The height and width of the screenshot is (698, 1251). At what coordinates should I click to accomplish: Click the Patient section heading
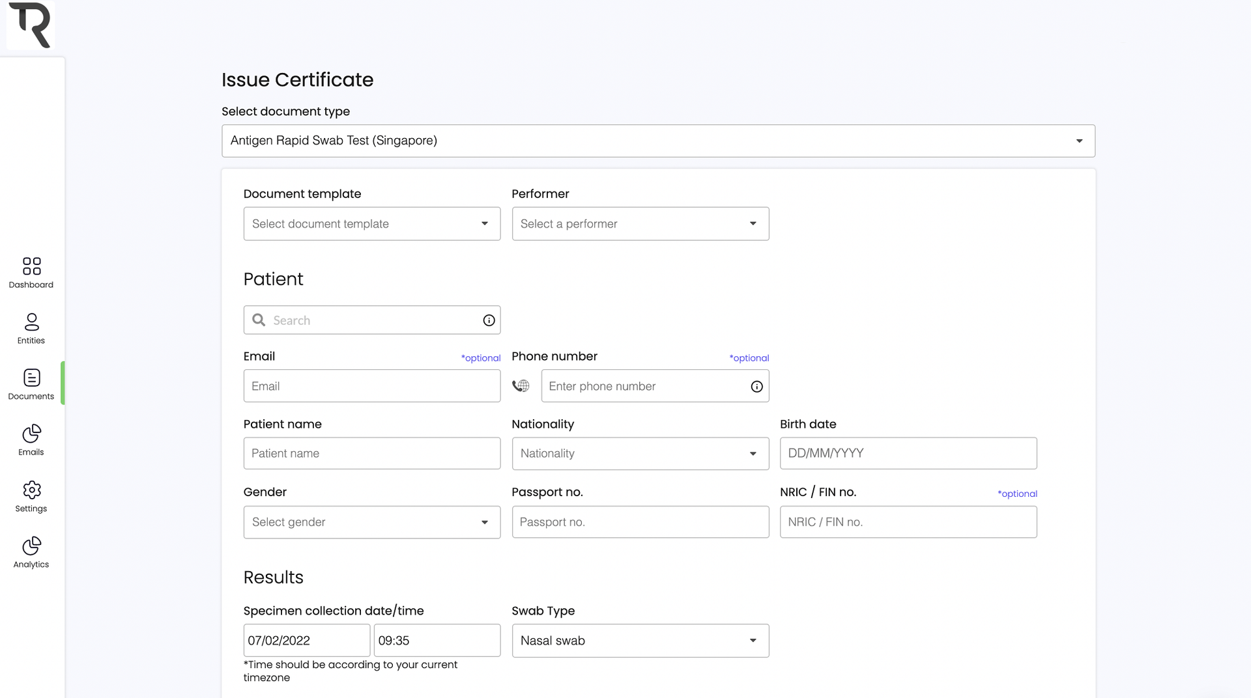point(274,279)
